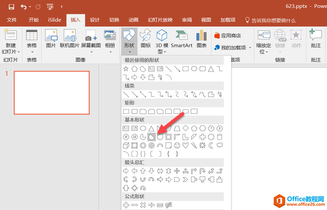This screenshot has height=210, width=327.
Task: Click the 联机图片 button
Action: (69, 39)
